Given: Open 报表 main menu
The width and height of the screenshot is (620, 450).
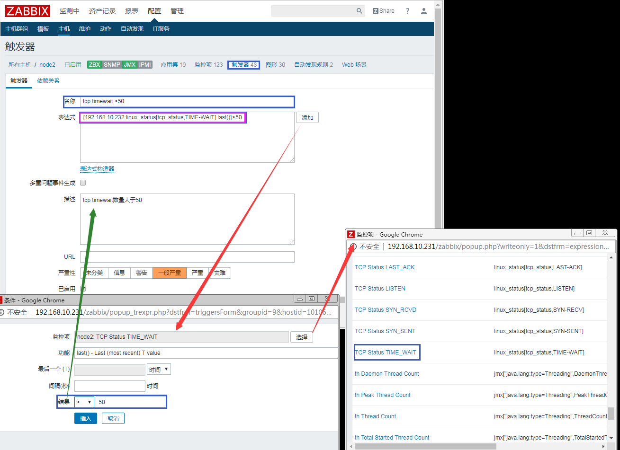Looking at the screenshot, I should [132, 11].
